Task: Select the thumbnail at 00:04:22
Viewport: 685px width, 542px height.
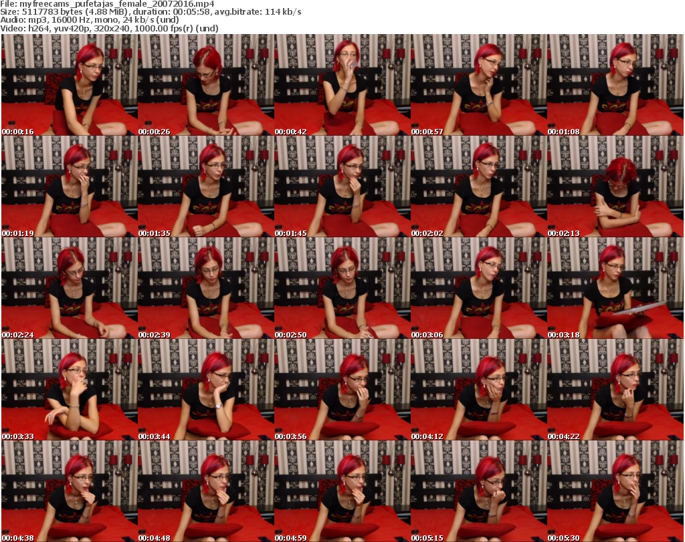Action: pyautogui.click(x=615, y=390)
